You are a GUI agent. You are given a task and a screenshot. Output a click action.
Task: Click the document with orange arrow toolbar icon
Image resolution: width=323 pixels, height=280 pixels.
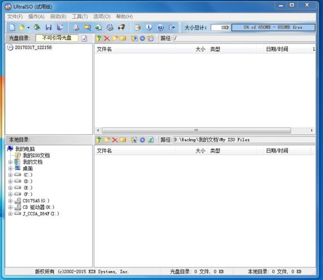138,27
